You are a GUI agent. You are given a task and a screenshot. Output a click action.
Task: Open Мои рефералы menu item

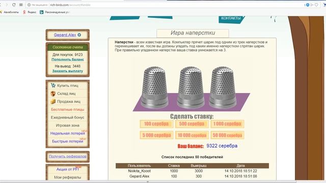(68, 177)
